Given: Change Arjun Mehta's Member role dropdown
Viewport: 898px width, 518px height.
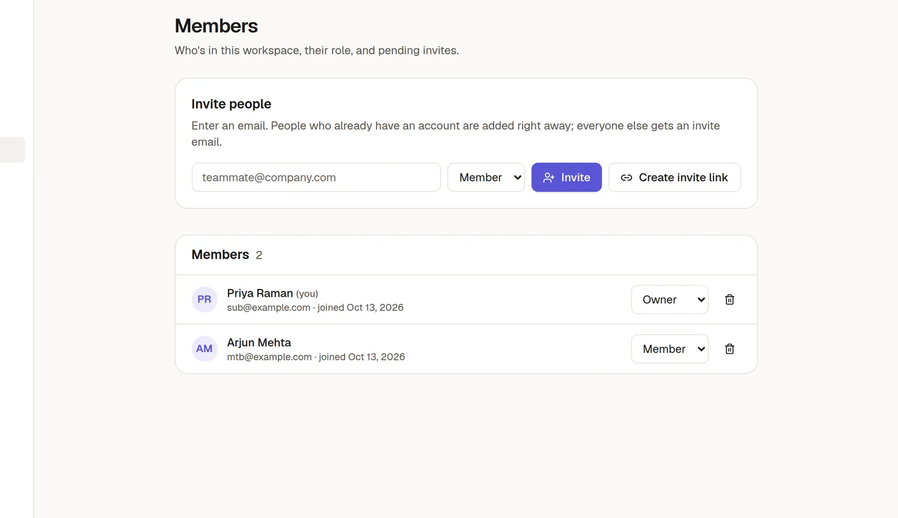Looking at the screenshot, I should (x=670, y=349).
